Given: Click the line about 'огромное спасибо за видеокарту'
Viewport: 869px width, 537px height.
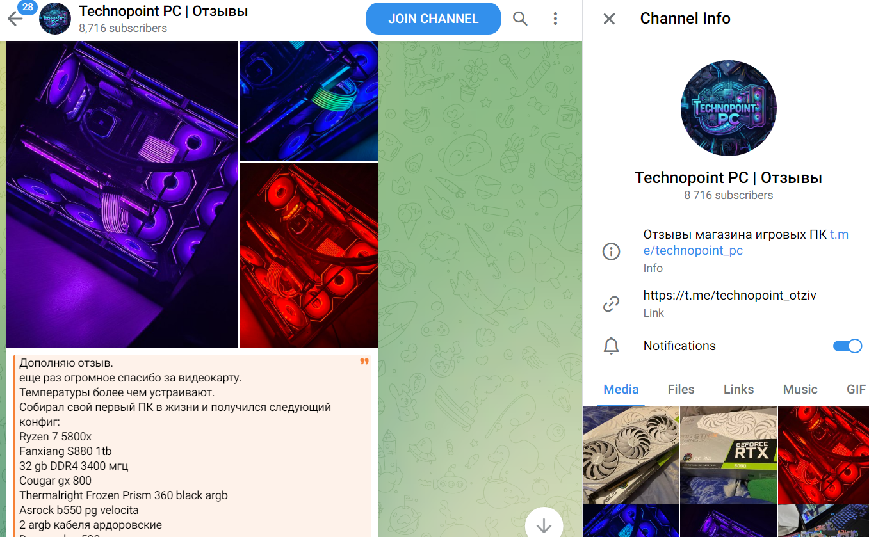Looking at the screenshot, I should pos(131,378).
